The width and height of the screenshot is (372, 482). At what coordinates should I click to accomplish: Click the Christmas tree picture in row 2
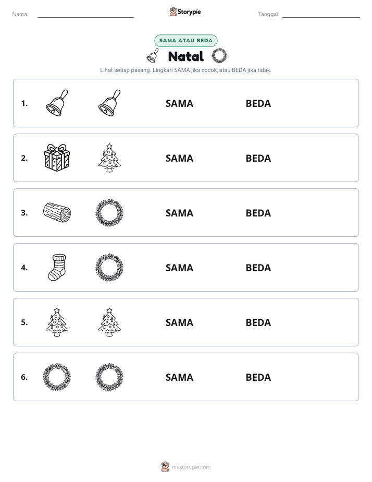109,158
